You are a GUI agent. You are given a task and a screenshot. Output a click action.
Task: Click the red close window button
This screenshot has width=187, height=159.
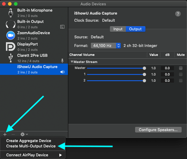[x=4, y=4]
